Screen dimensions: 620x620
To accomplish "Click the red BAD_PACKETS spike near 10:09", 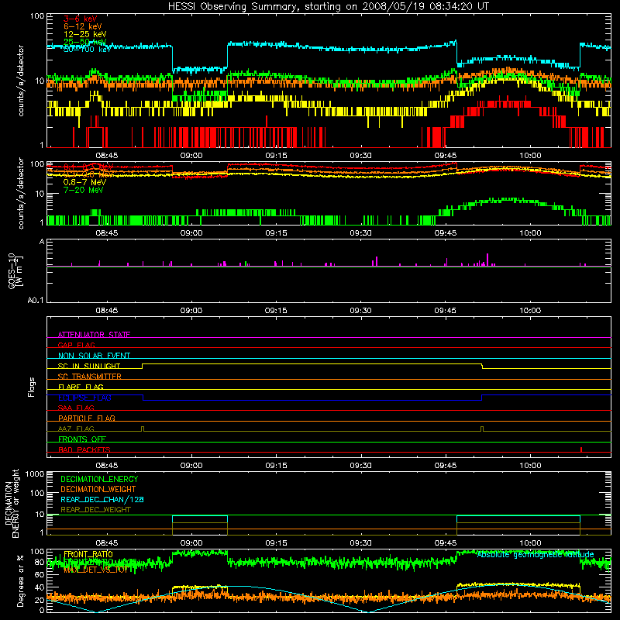I will coord(580,449).
